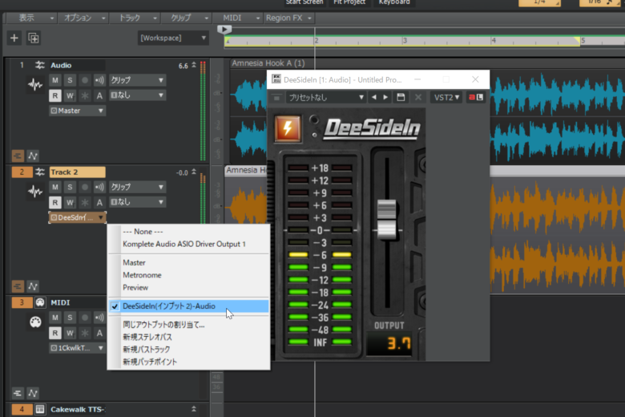Open the オプション menu
Screen dimensions: 625x417
click(x=83, y=18)
